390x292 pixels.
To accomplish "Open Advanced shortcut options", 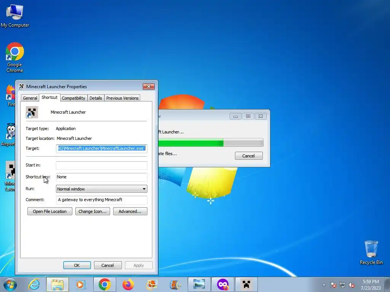I will coord(130,211).
